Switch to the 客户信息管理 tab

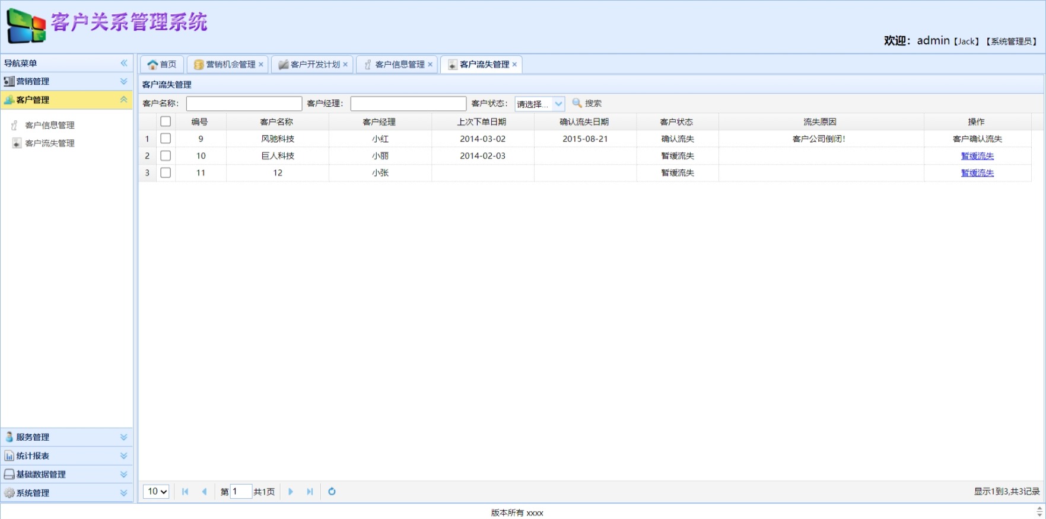397,65
